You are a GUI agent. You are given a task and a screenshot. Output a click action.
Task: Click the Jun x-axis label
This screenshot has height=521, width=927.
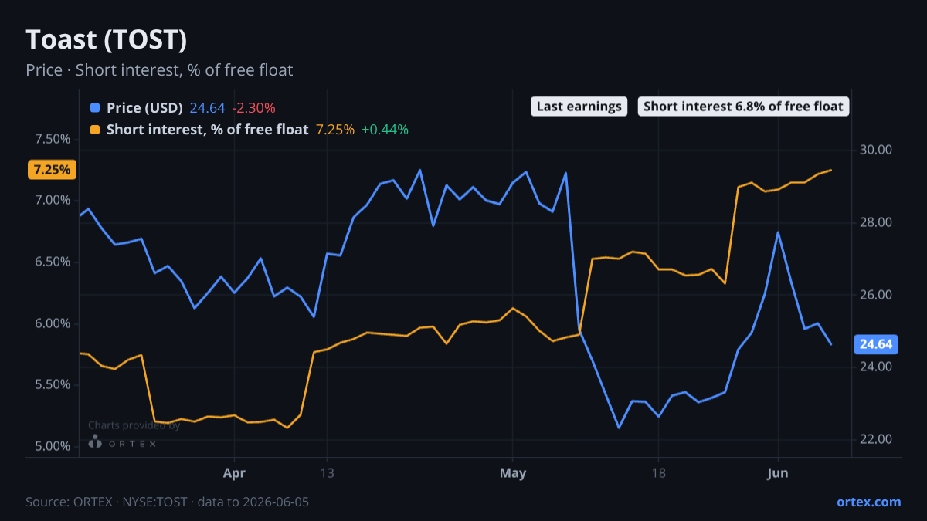point(778,473)
